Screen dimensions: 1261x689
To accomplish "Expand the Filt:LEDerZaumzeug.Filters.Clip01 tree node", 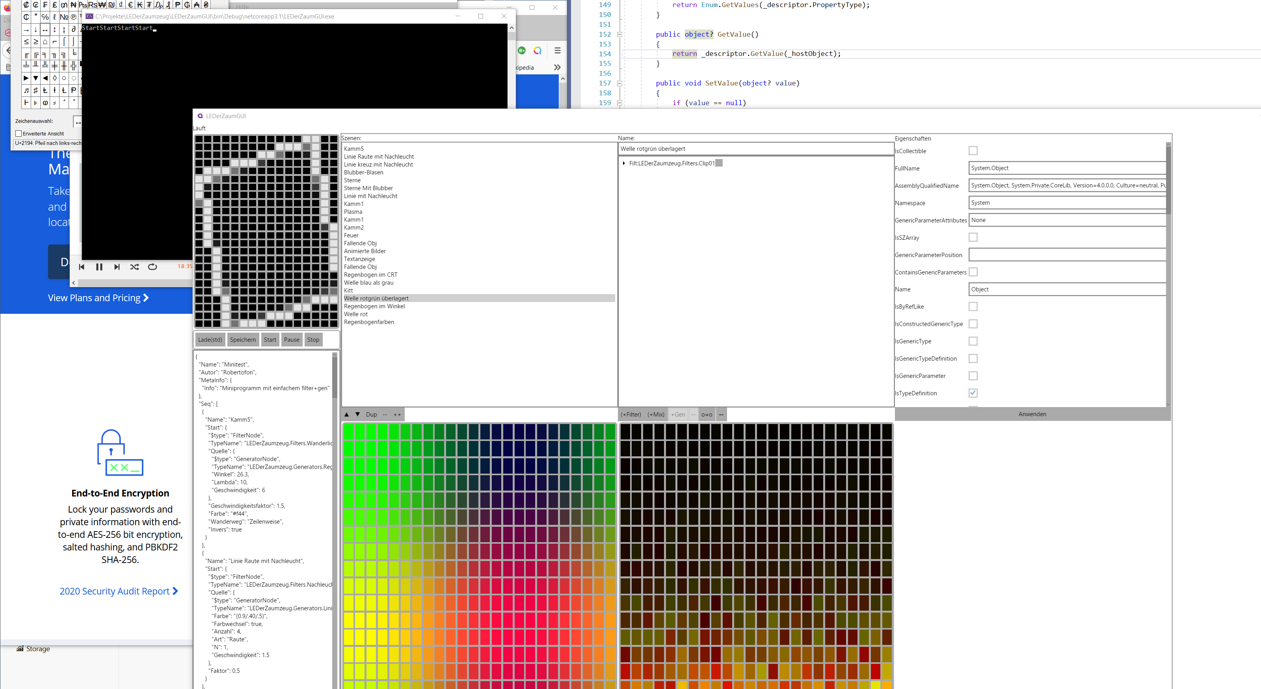I will (x=624, y=163).
